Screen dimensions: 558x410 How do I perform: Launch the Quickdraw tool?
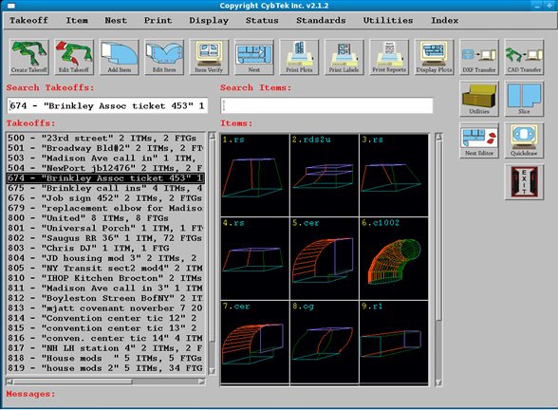tap(524, 140)
